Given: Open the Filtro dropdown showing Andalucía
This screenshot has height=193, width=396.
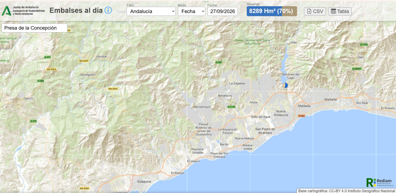Looking at the screenshot, I should [151, 11].
